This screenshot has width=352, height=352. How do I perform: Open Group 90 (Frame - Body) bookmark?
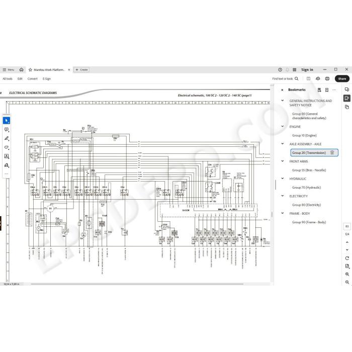point(309,222)
